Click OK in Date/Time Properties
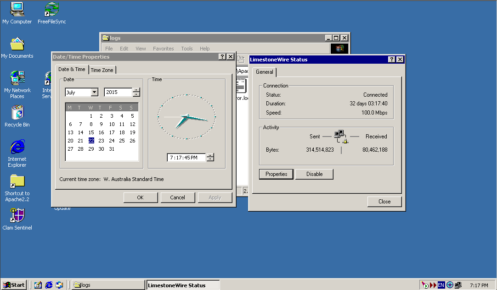This screenshot has width=497, height=290. coord(141,197)
